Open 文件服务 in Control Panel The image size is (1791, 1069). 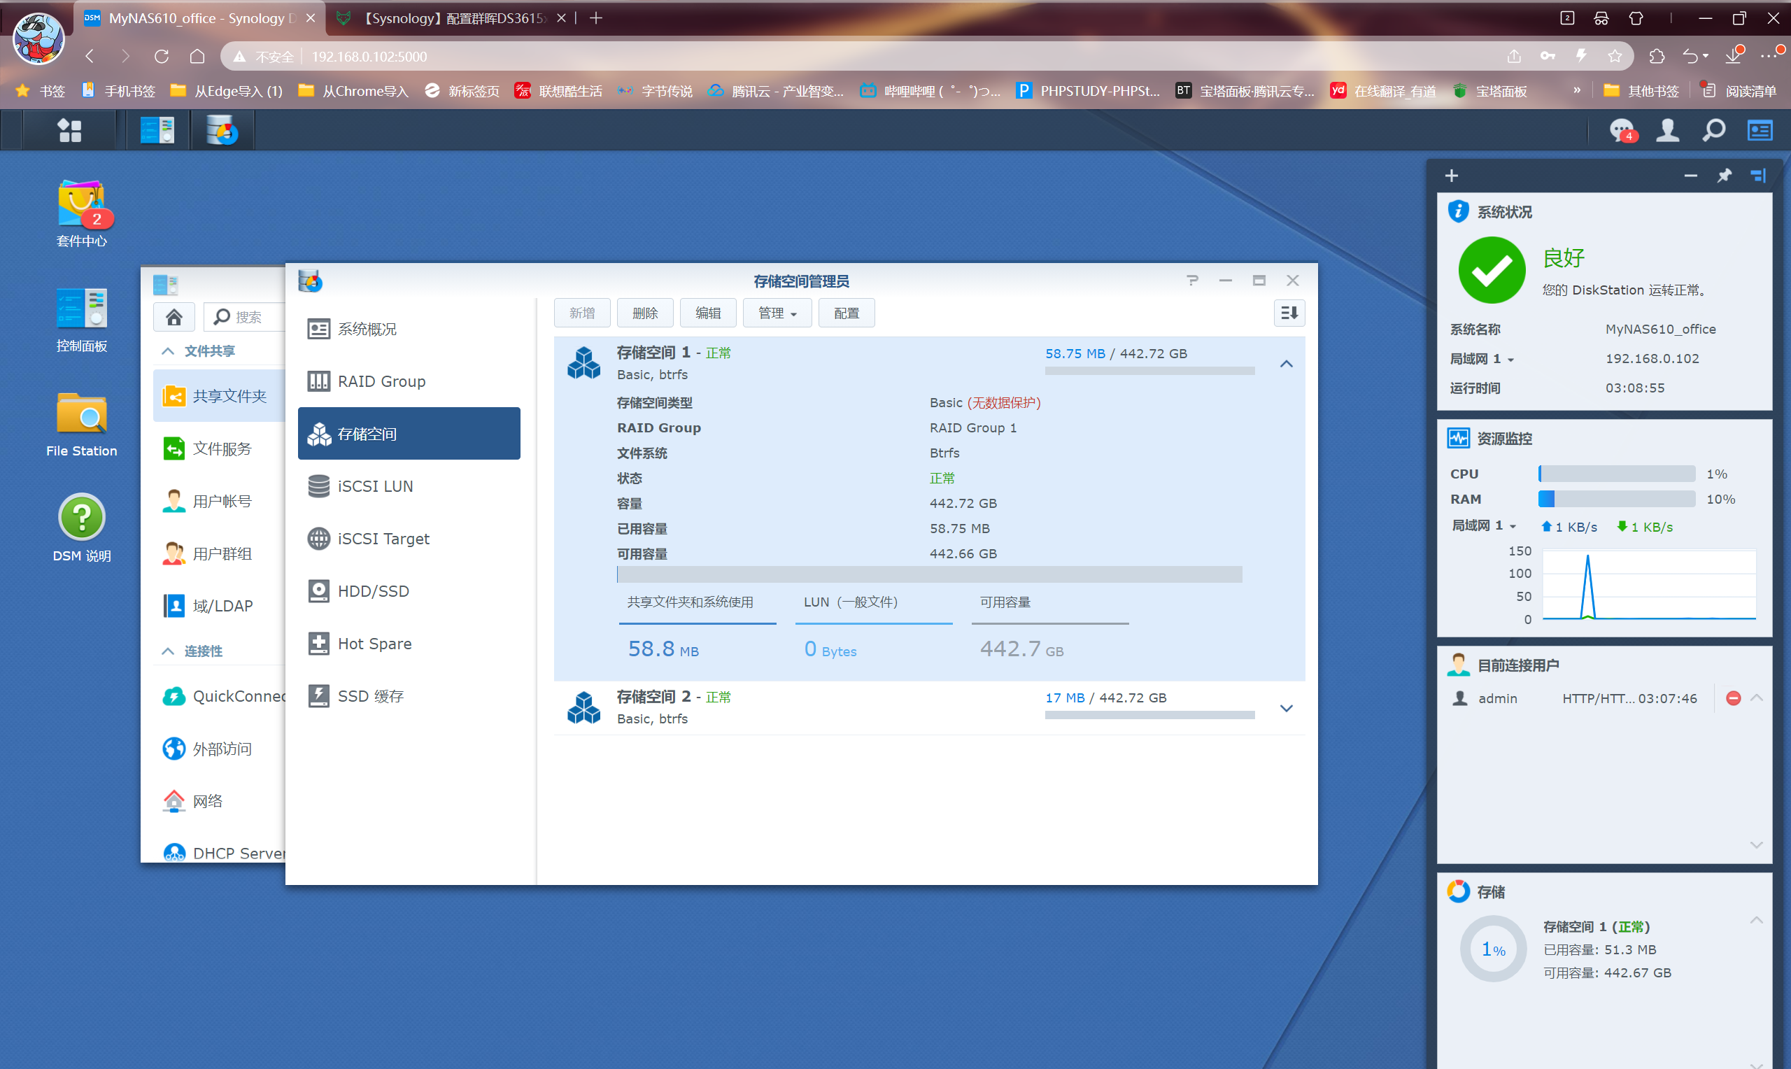(220, 448)
